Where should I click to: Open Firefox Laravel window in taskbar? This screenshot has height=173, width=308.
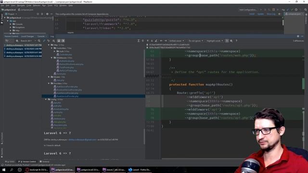140,170
